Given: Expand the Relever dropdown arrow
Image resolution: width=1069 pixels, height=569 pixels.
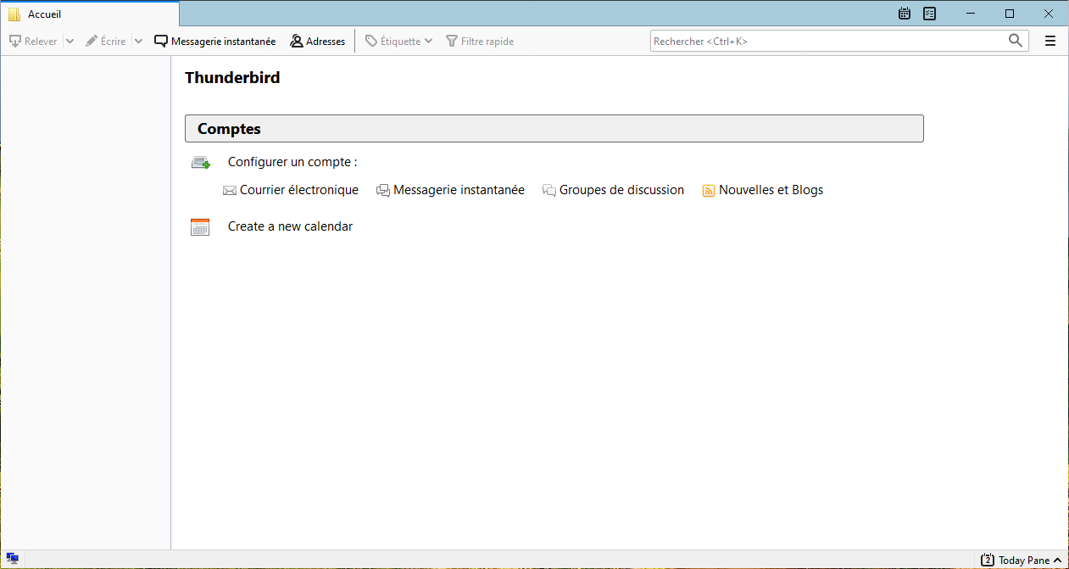Looking at the screenshot, I should [x=70, y=41].
